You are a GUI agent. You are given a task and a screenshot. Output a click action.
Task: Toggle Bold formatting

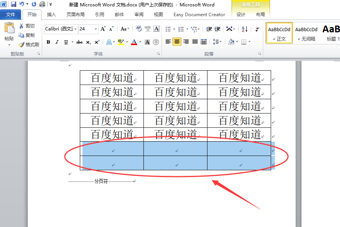pyautogui.click(x=48, y=42)
